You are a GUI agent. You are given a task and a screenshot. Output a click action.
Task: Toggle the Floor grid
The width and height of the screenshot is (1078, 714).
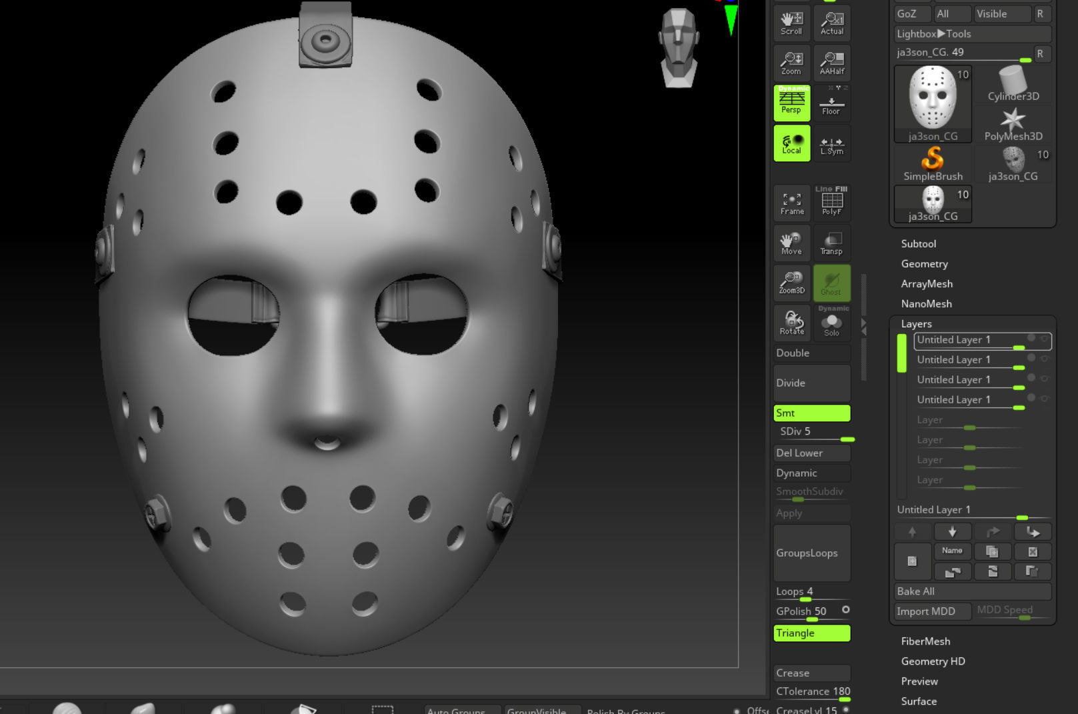(x=831, y=103)
